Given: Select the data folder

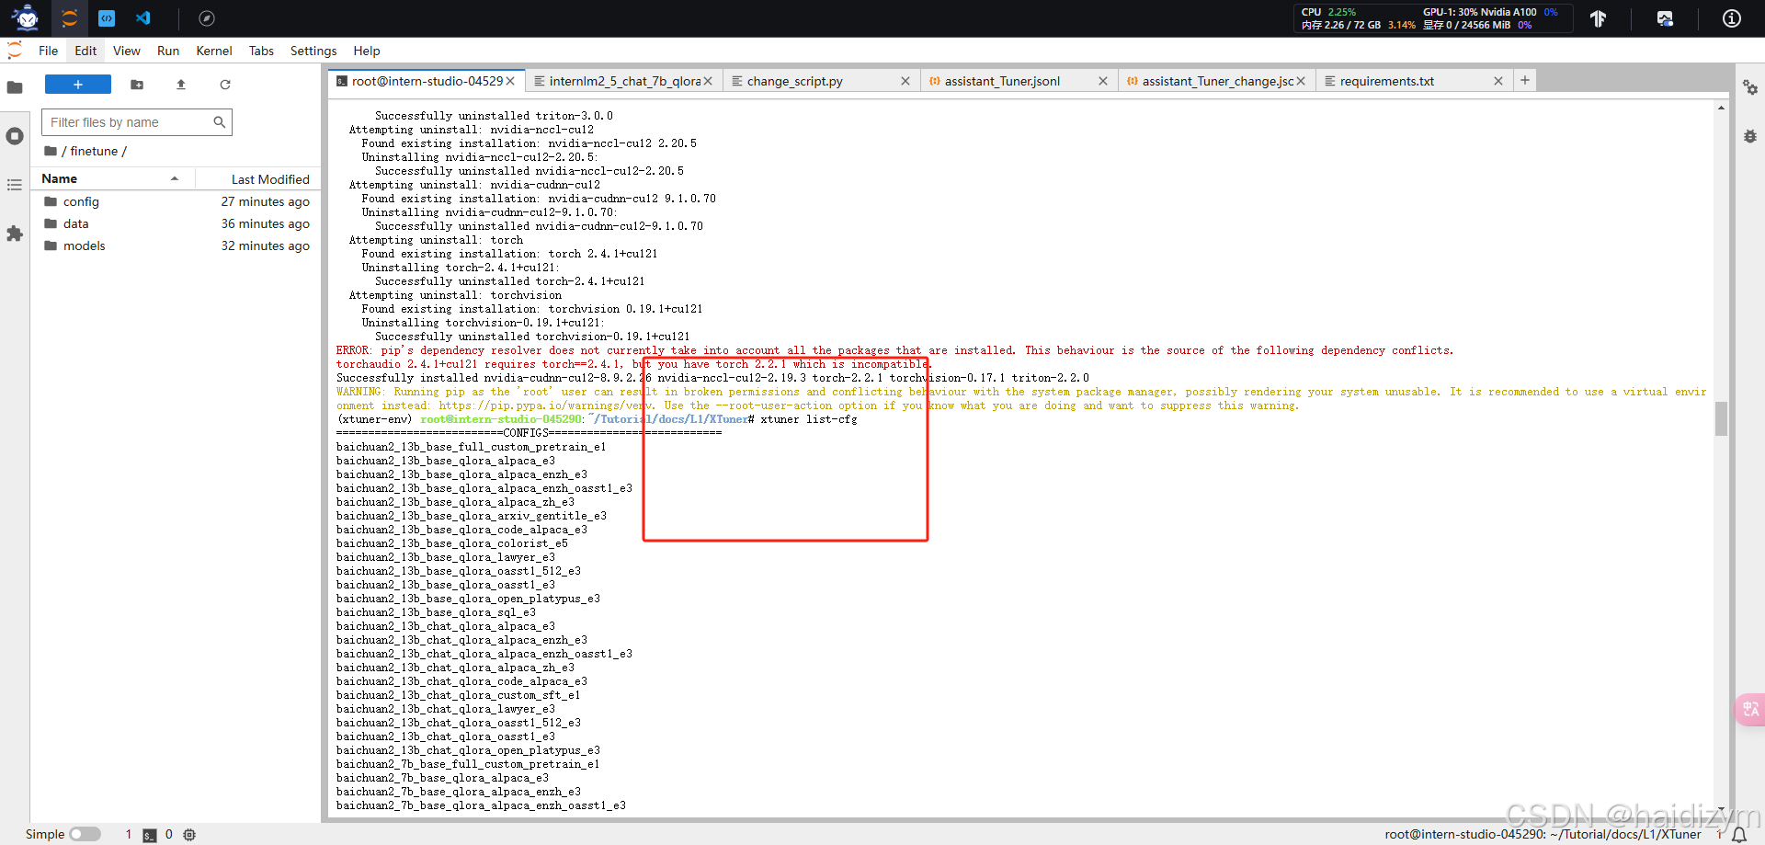Looking at the screenshot, I should pos(176,223).
